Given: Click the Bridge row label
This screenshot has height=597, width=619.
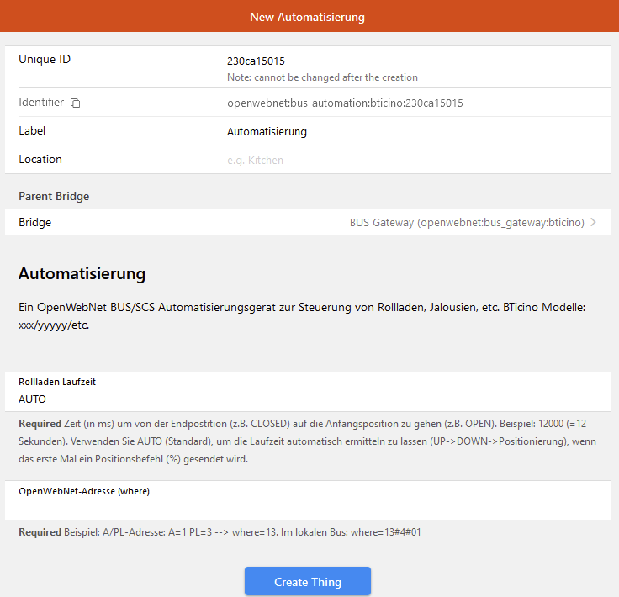Looking at the screenshot, I should coord(35,223).
